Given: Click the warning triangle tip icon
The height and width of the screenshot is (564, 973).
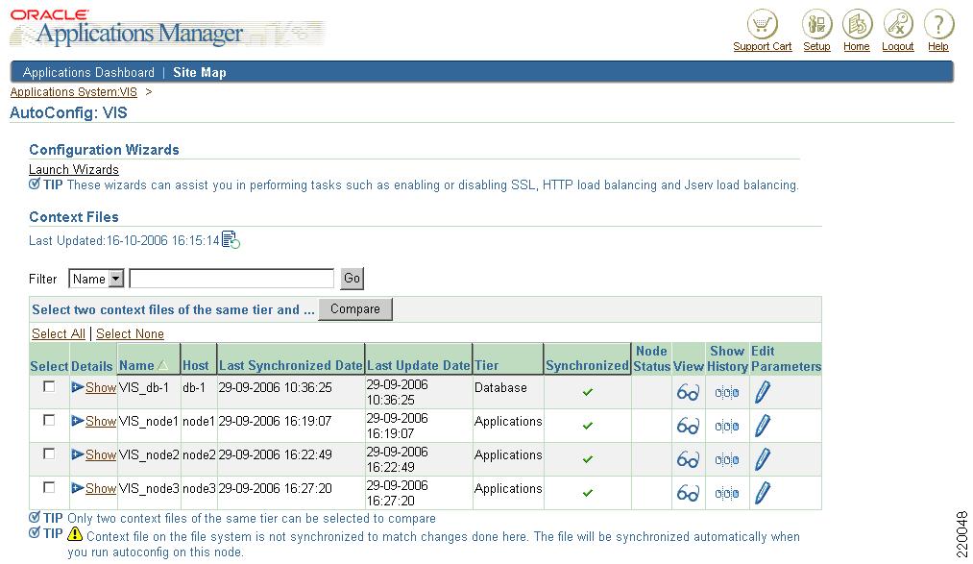Looking at the screenshot, I should (75, 533).
